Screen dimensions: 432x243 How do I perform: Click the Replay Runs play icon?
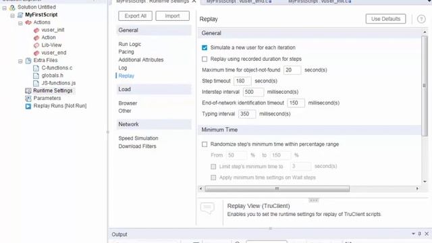click(28, 106)
